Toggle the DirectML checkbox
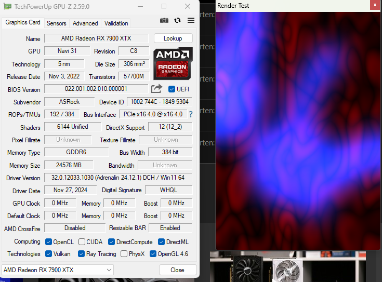 [x=161, y=242]
